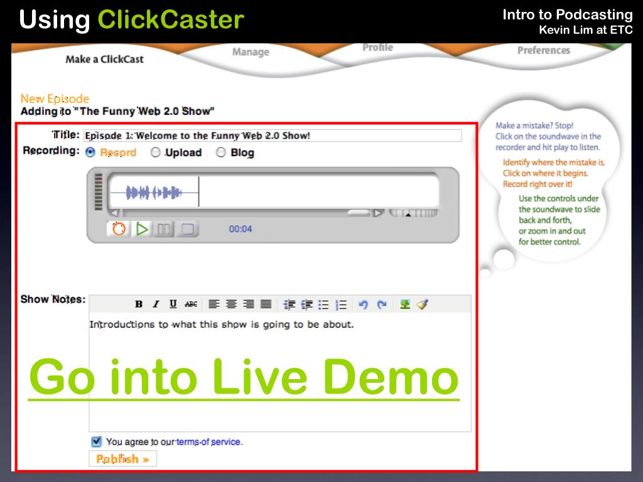Uncheck the terms of service agreement checkbox
The height and width of the screenshot is (482, 643).
coord(96,441)
